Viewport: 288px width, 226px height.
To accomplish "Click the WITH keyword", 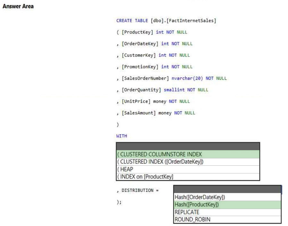I will coord(122,136).
